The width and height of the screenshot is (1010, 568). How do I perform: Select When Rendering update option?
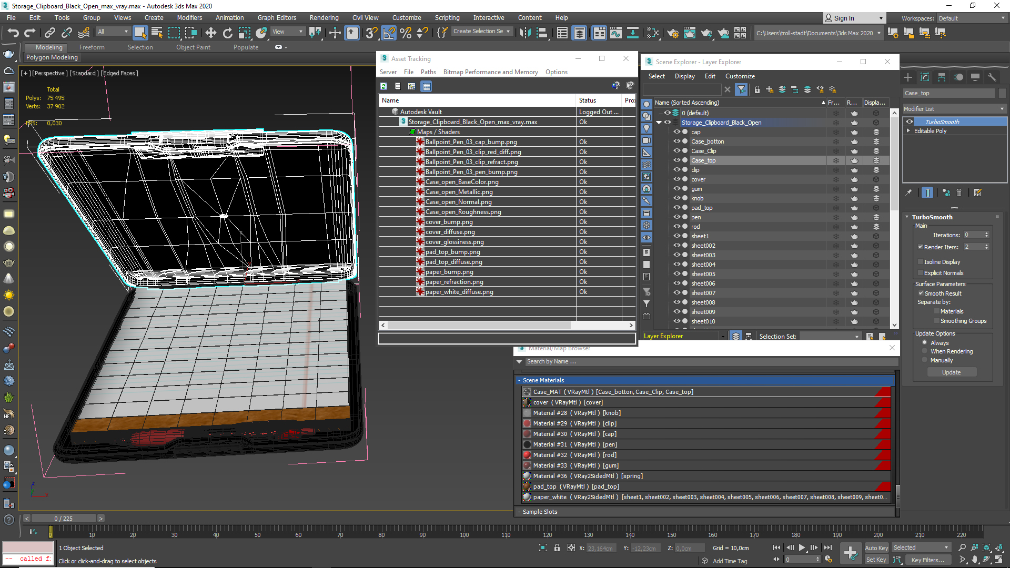[924, 351]
